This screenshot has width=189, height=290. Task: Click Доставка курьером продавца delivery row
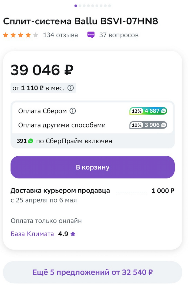coord(60,191)
